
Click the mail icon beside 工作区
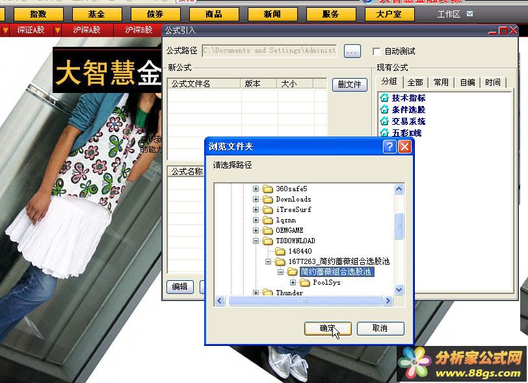tap(469, 14)
